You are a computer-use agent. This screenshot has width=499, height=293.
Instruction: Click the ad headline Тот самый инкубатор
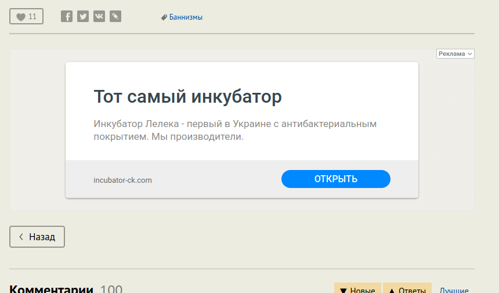point(187,96)
